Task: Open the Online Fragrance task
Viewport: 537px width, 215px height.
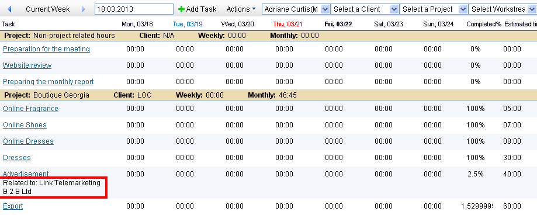Action: (x=30, y=109)
